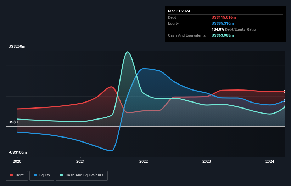Click Cash And Equivalents label in tooltip
The width and height of the screenshot is (291, 186).
[187, 35]
